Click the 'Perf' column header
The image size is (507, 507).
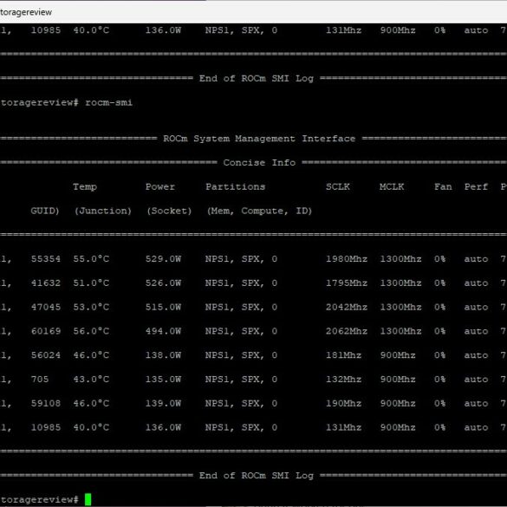(477, 187)
